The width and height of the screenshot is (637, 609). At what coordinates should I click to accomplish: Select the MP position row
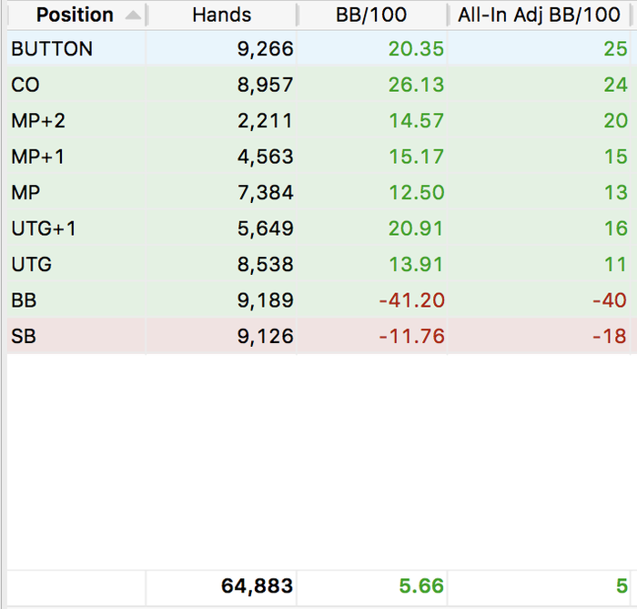[x=318, y=192]
